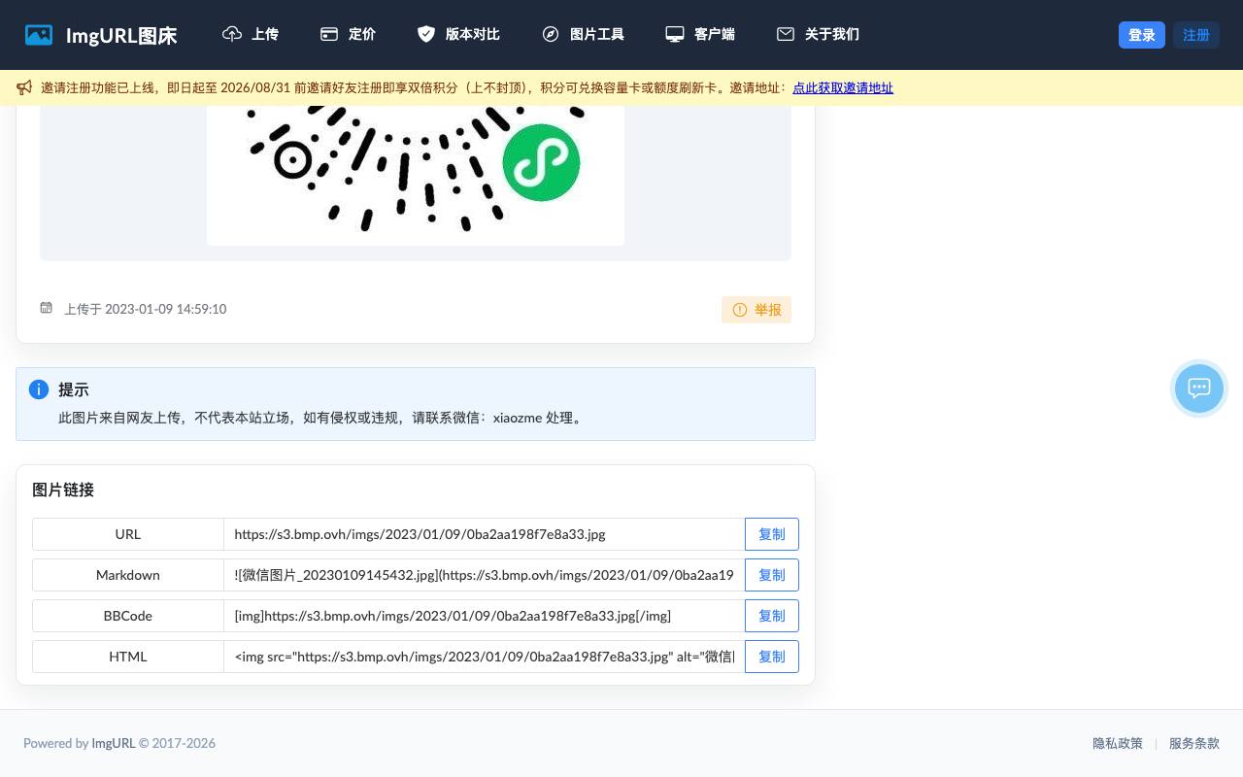Click the BBCode row label
The image size is (1243, 777).
point(128,616)
